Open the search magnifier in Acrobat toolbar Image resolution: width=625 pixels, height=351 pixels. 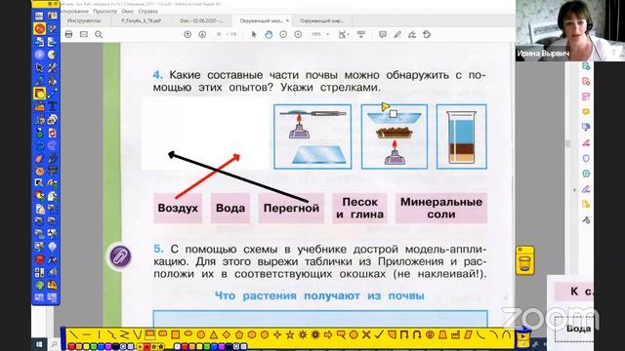(x=99, y=35)
